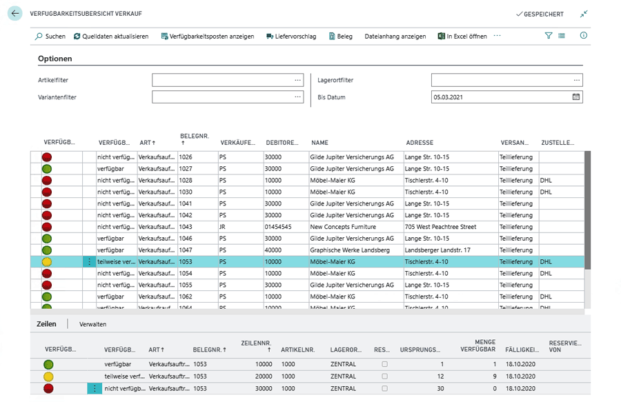Go back with the arrow button
The image size is (621, 402).
(15, 14)
